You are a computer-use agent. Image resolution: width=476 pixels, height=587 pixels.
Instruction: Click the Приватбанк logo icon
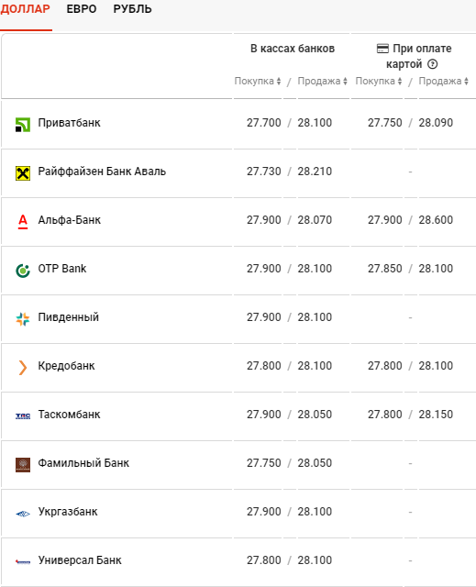(x=22, y=125)
